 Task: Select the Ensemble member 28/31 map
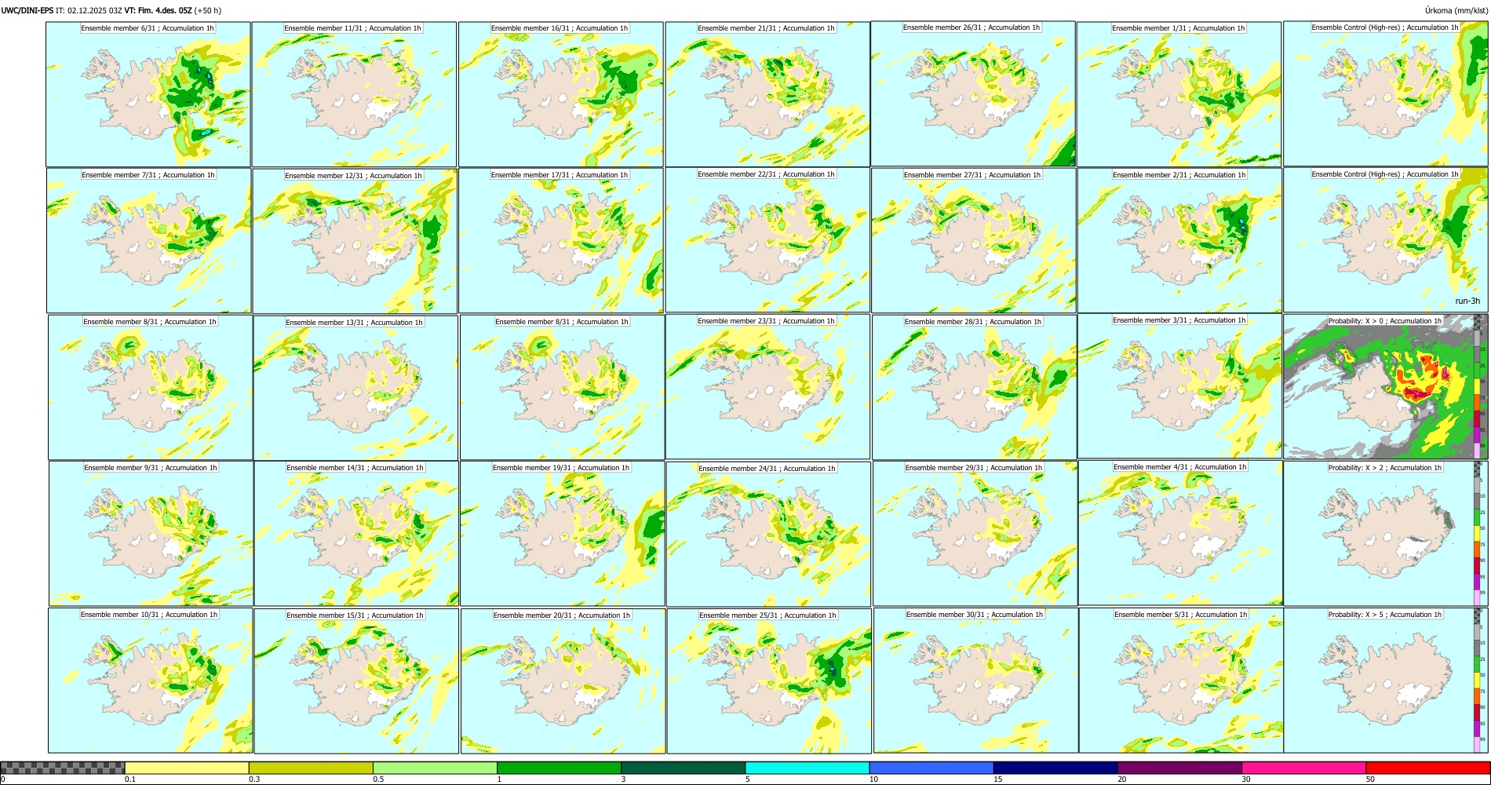974,387
